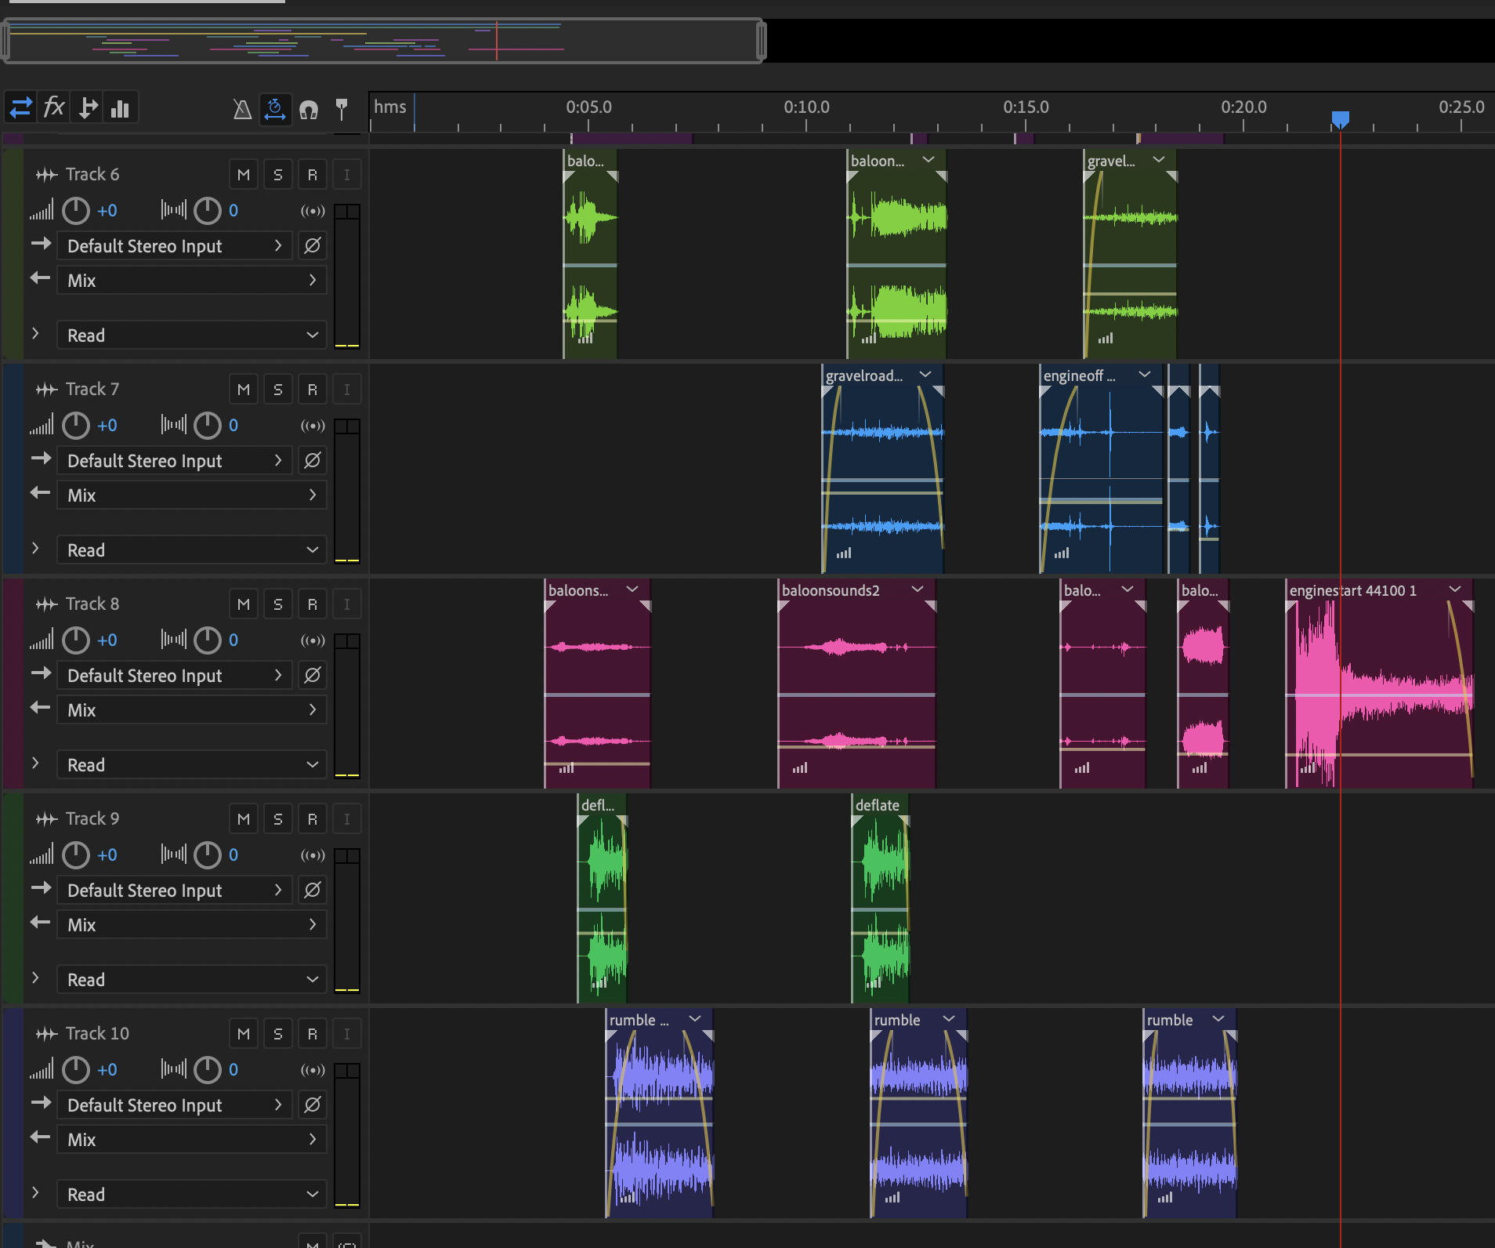
Task: Show the Sends track controls
Action: (88, 107)
